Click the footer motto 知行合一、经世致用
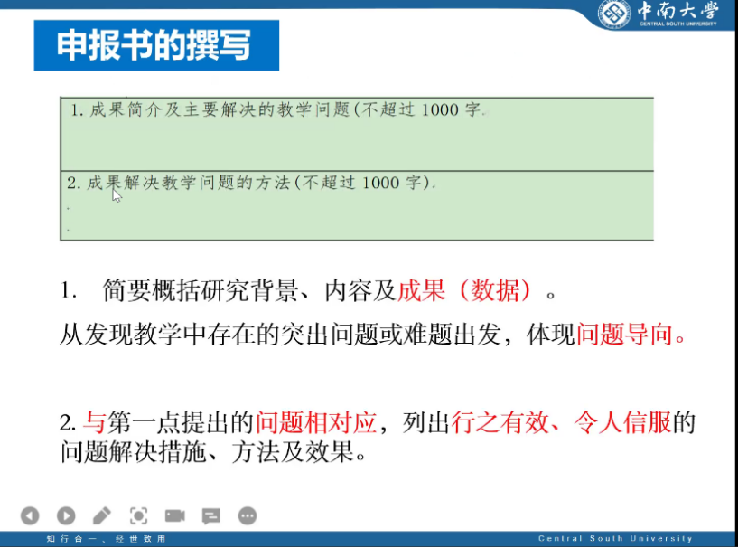 pyautogui.click(x=106, y=539)
